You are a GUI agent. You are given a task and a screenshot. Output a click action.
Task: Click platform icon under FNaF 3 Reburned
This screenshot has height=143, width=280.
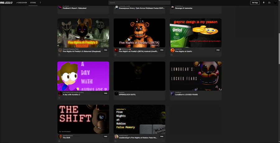coord(59,55)
